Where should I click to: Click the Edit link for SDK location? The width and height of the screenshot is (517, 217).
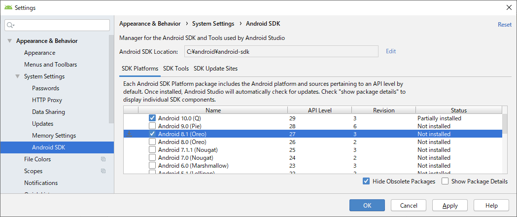point(391,51)
